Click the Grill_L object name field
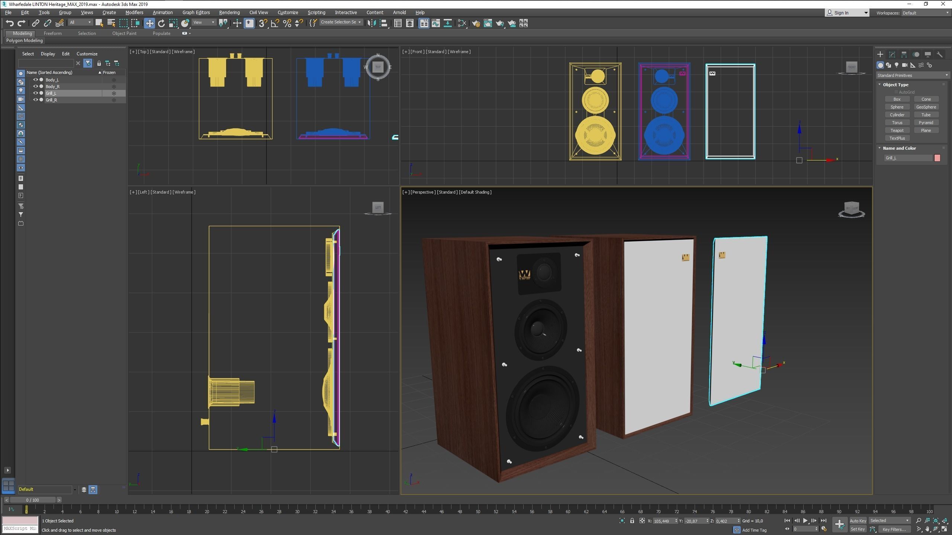Screen dimensions: 952x535 point(908,158)
